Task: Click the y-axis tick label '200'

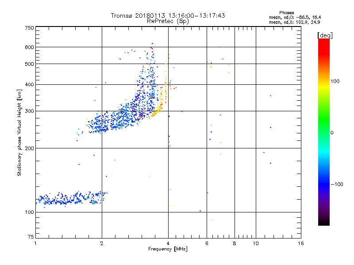Action: pos(29,148)
